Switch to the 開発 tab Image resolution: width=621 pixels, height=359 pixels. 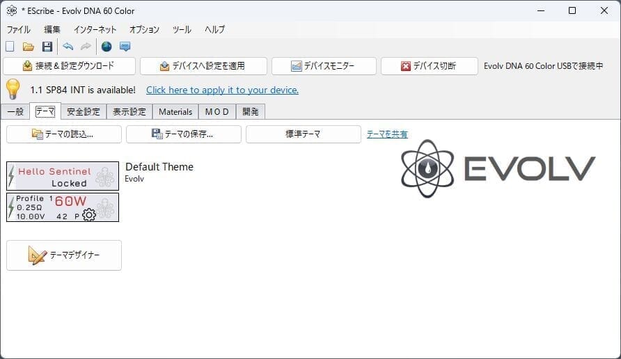(x=251, y=112)
